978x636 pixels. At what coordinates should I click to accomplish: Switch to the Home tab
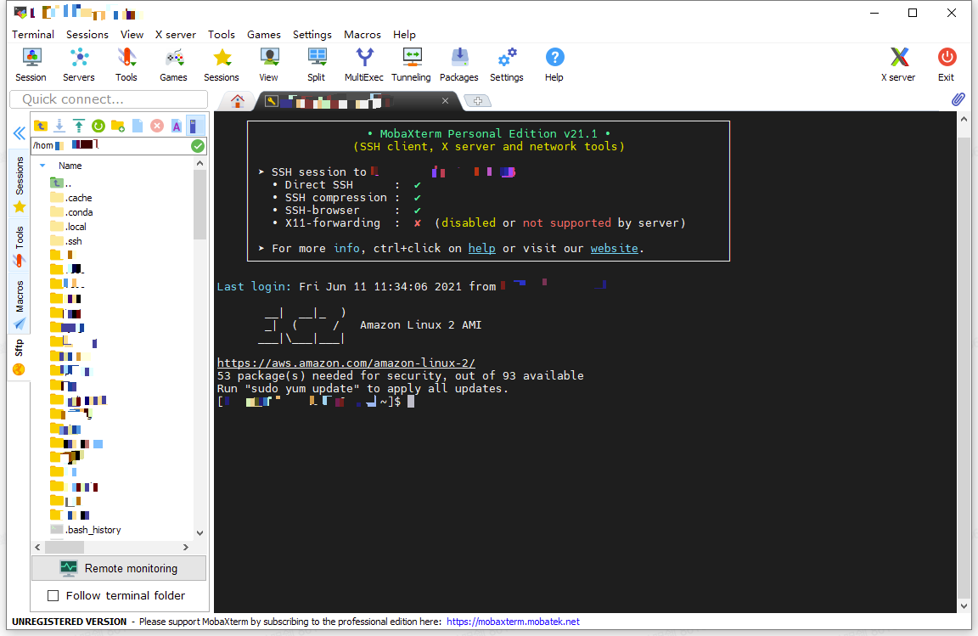[x=238, y=101]
